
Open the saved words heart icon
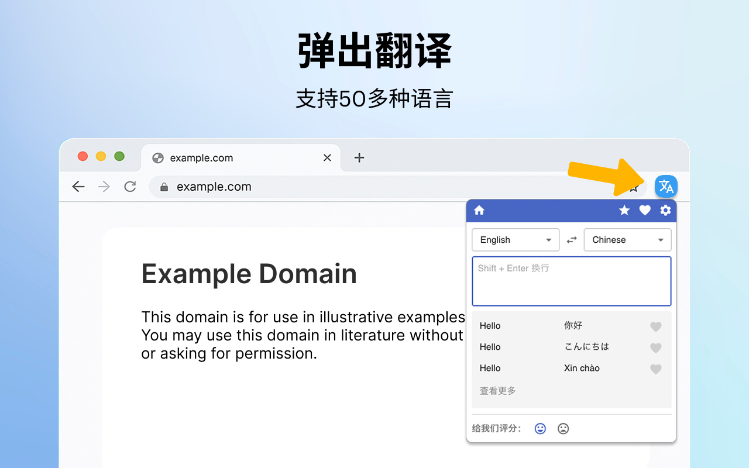pos(644,210)
